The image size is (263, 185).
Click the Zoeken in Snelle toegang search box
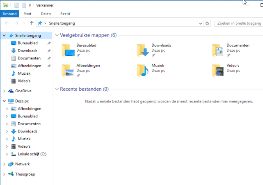[238, 23]
